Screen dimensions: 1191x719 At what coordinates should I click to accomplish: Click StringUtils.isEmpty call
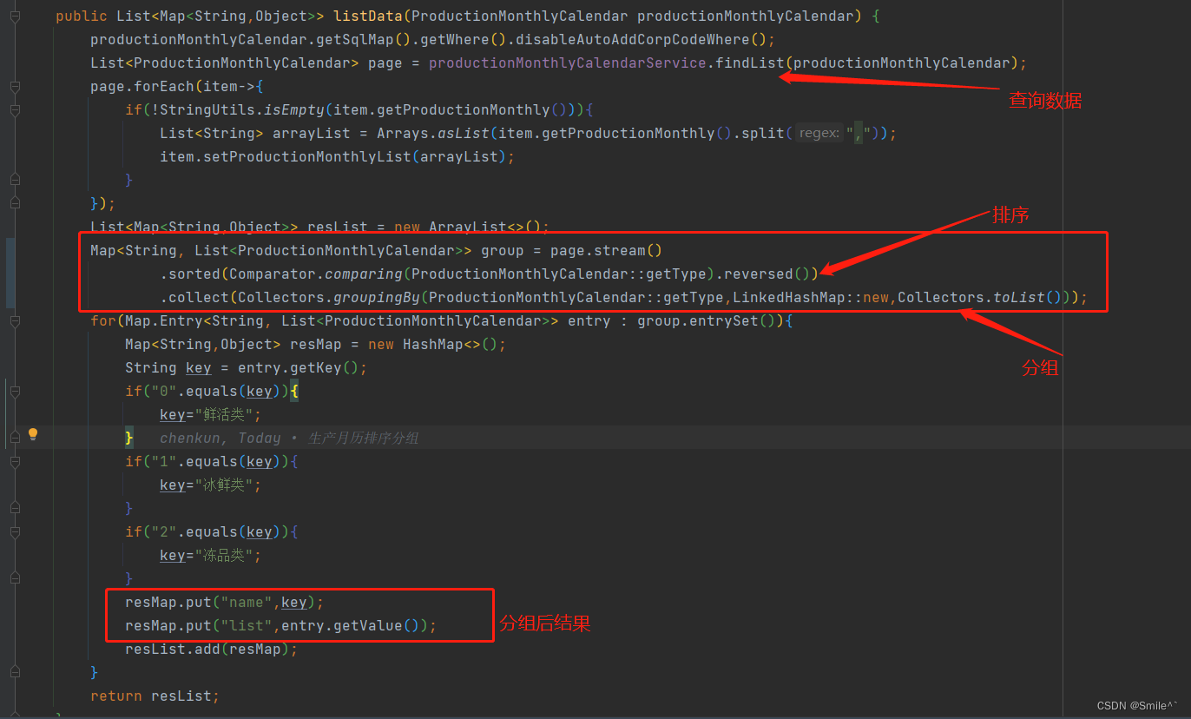tap(242, 110)
